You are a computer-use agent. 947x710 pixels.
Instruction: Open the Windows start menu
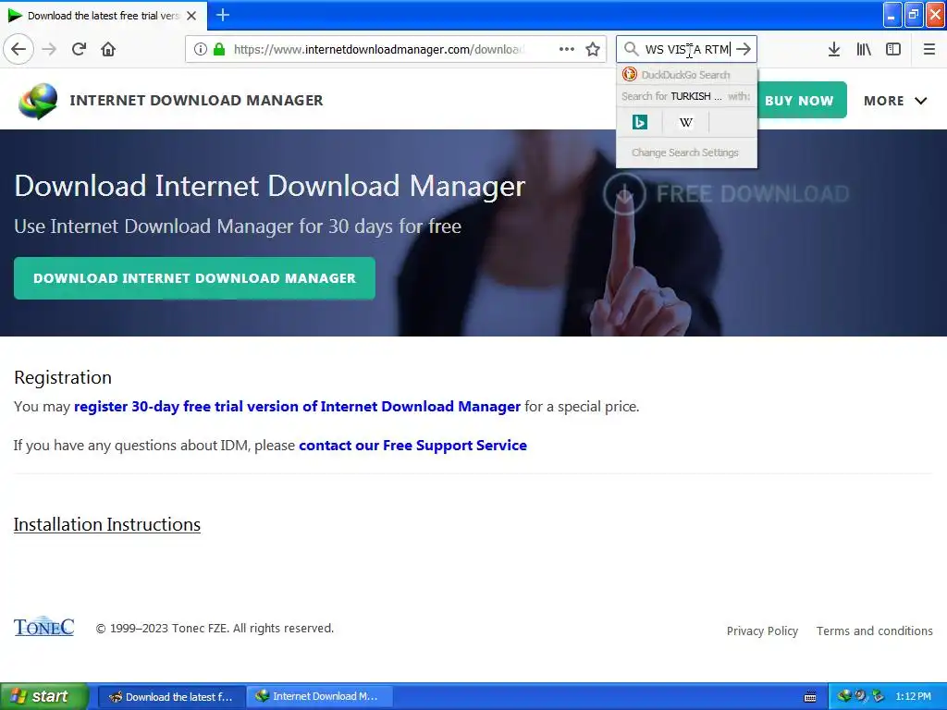pyautogui.click(x=43, y=696)
